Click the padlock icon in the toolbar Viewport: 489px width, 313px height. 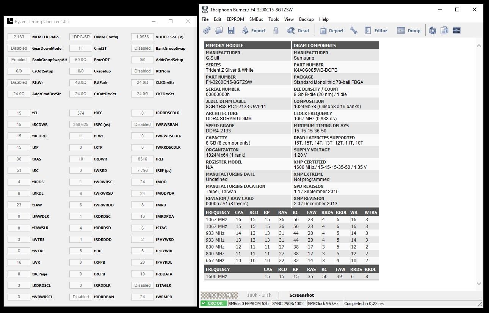point(276,31)
